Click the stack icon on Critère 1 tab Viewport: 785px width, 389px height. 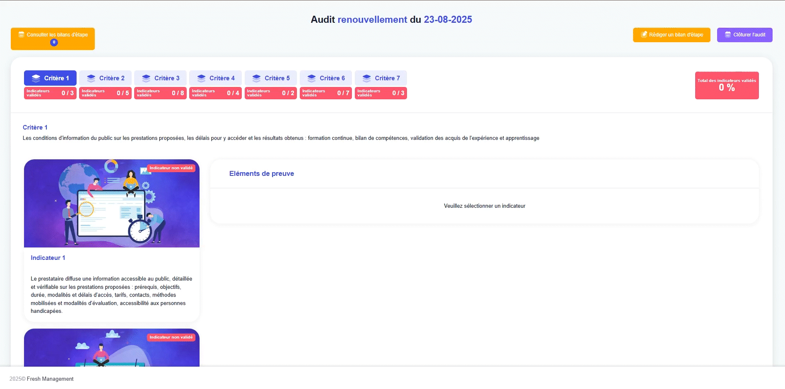36,78
